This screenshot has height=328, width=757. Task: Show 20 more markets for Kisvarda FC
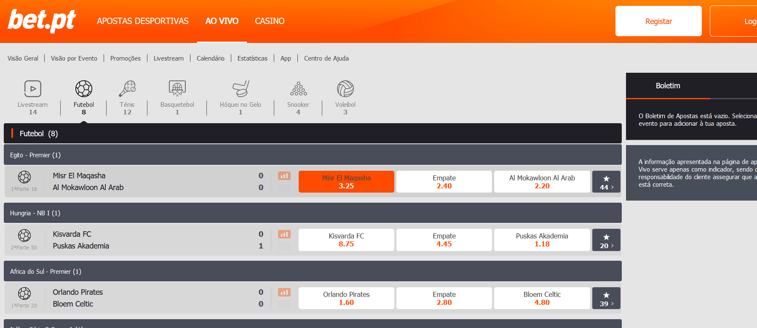606,240
